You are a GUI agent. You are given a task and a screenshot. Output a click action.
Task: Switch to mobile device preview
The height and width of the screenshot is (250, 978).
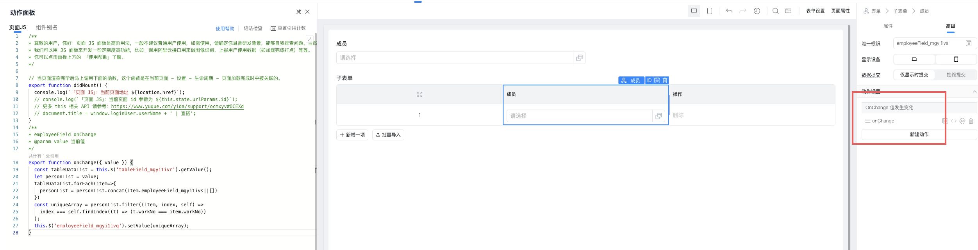coord(710,11)
